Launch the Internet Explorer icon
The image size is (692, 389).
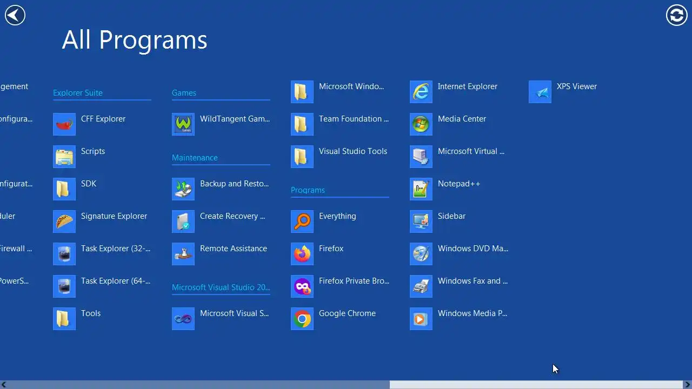pyautogui.click(x=421, y=92)
